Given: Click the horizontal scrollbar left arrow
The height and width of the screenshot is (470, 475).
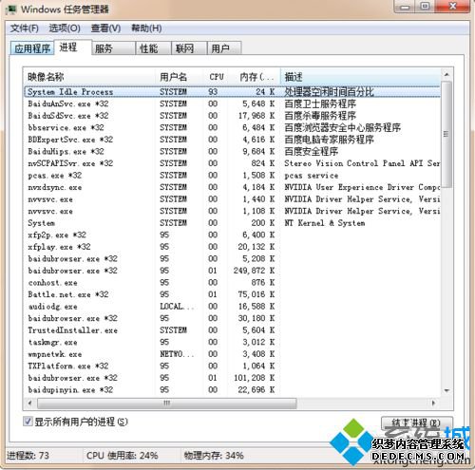Looking at the screenshot, I should pyautogui.click(x=30, y=403).
